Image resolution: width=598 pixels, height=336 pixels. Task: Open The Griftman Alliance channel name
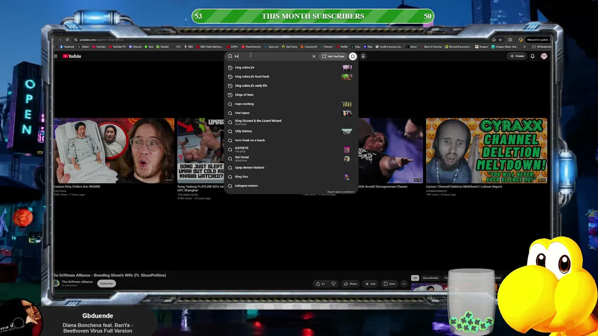[x=77, y=282]
